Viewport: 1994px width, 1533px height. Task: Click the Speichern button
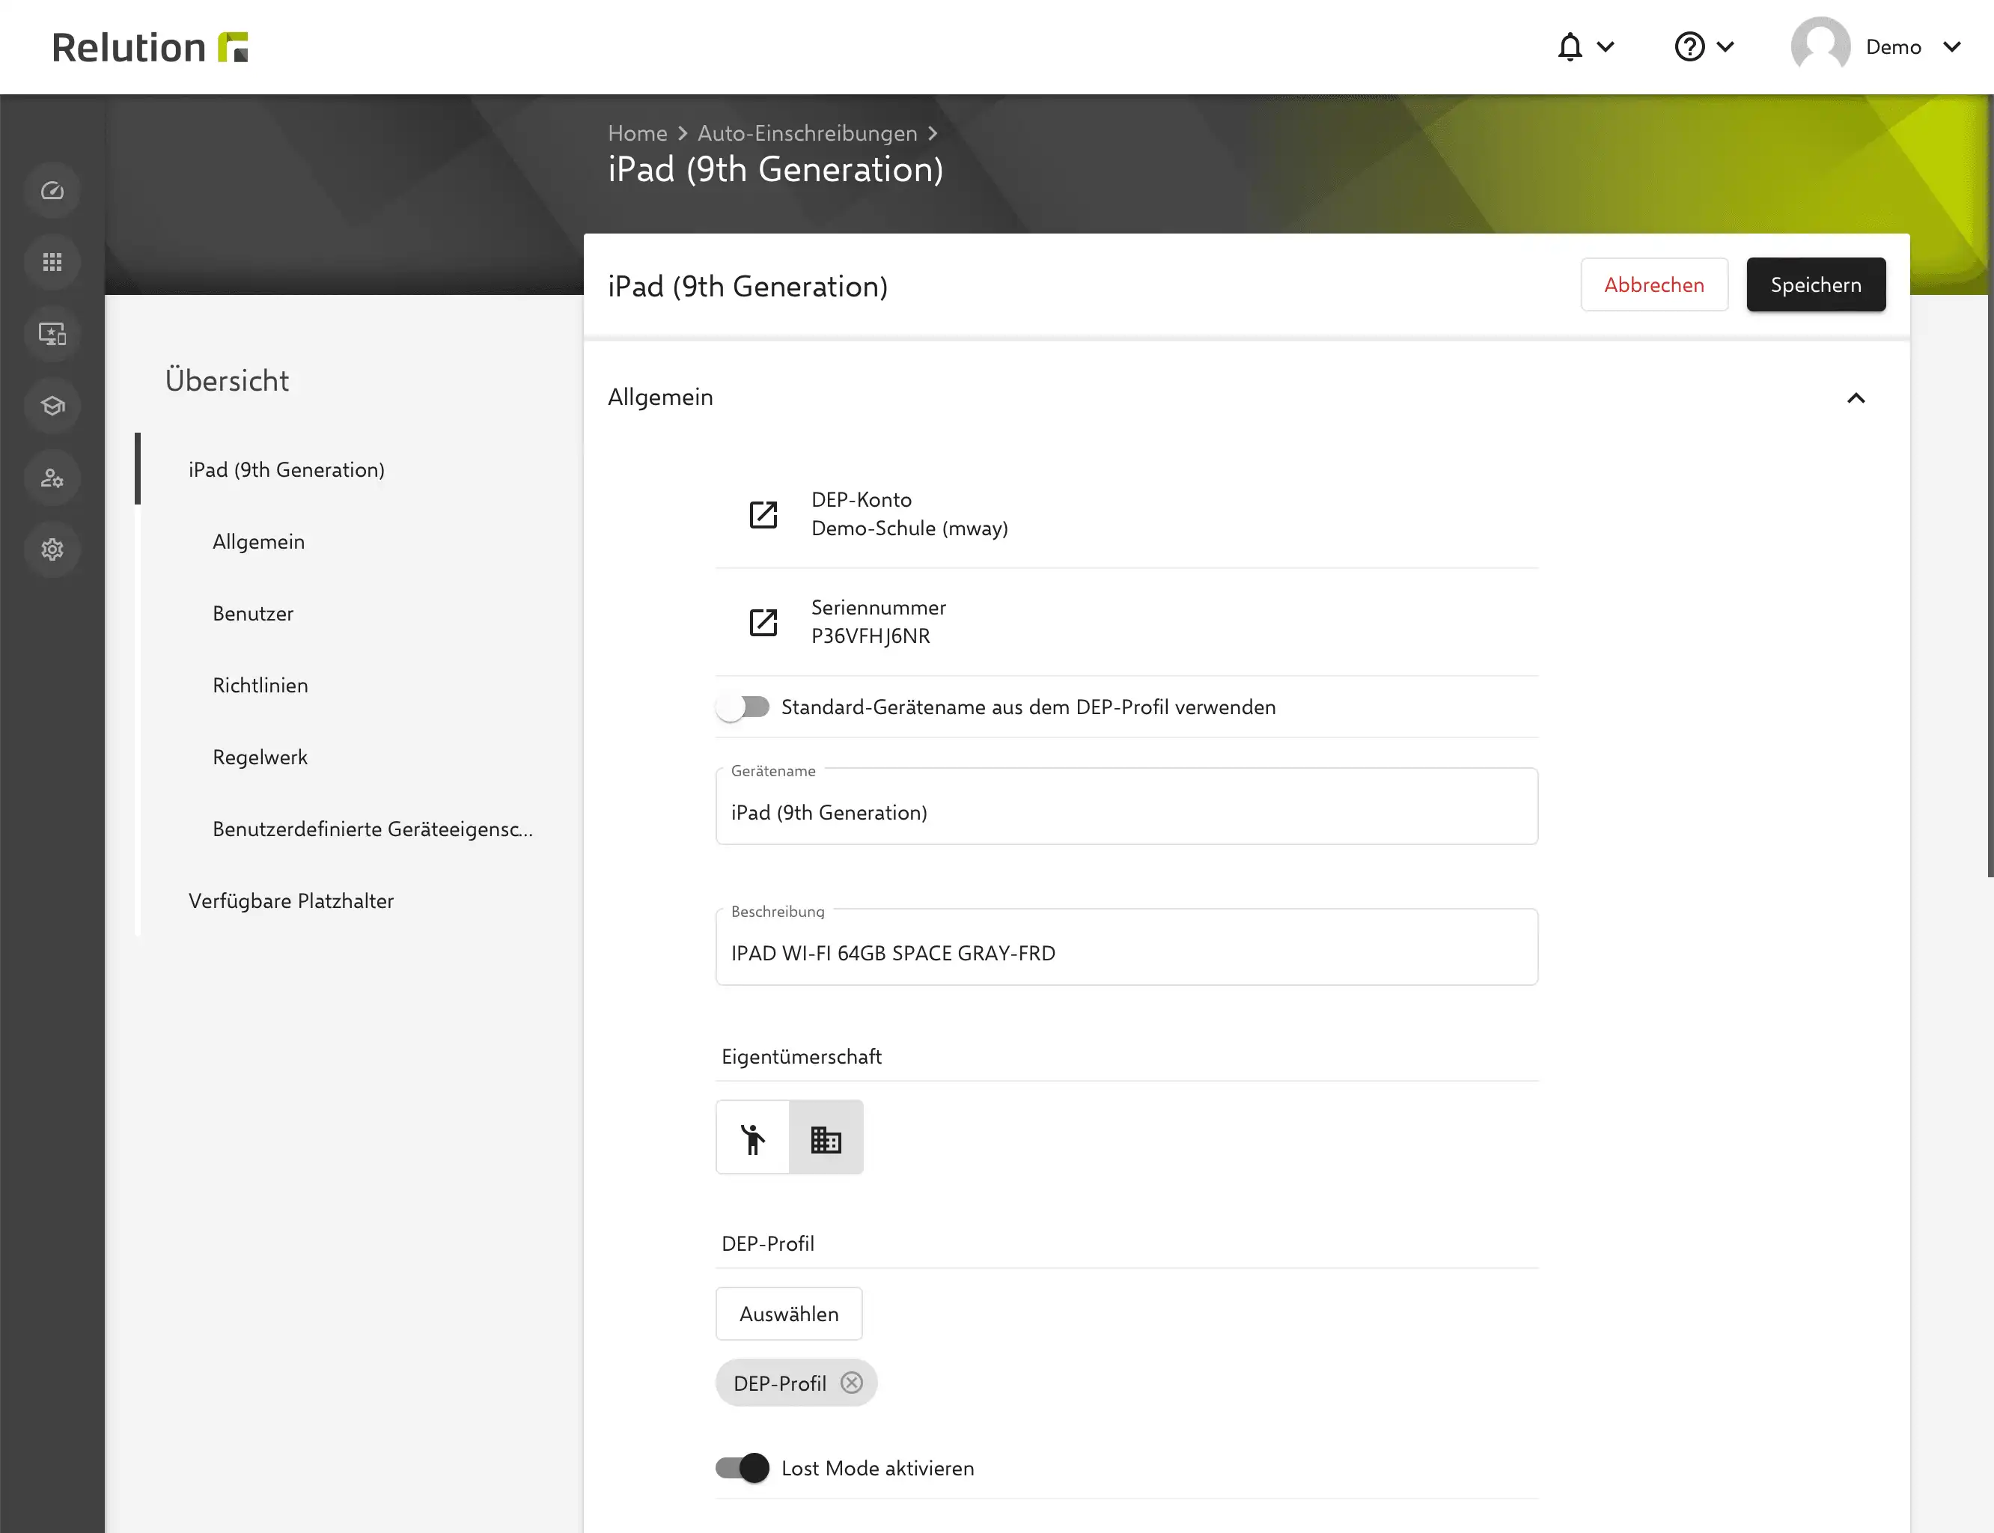coord(1816,284)
